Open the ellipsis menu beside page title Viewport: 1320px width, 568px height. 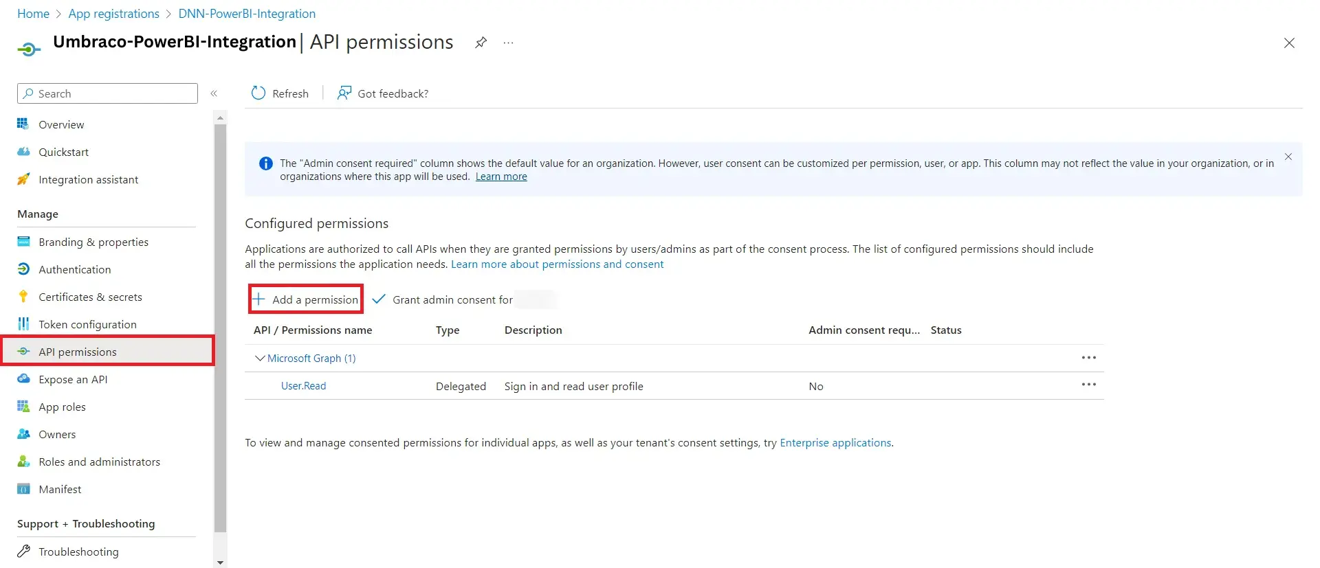pyautogui.click(x=508, y=43)
